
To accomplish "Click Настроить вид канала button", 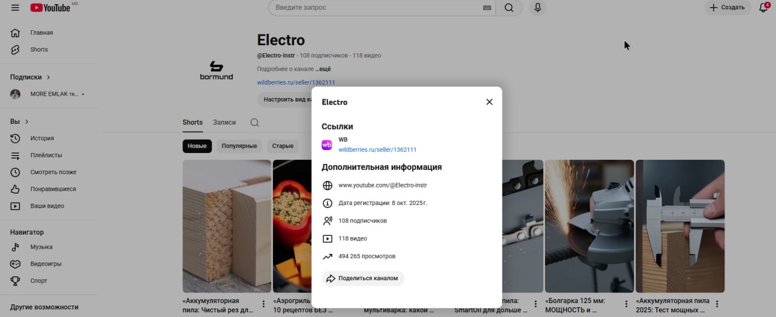I will point(285,100).
